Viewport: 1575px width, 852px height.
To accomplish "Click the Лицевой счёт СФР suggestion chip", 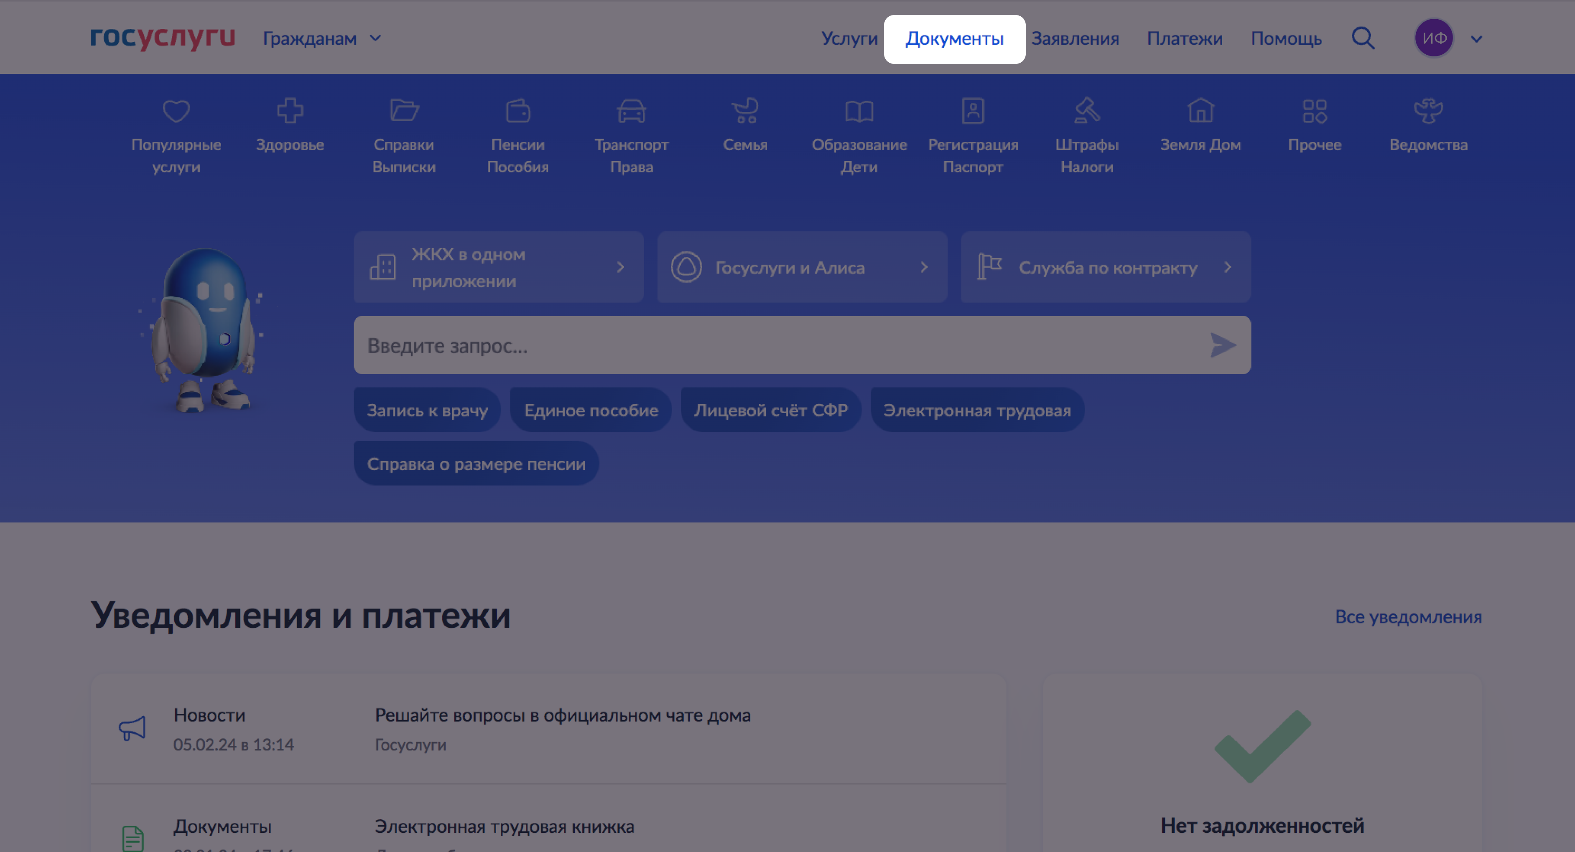I will 771,410.
